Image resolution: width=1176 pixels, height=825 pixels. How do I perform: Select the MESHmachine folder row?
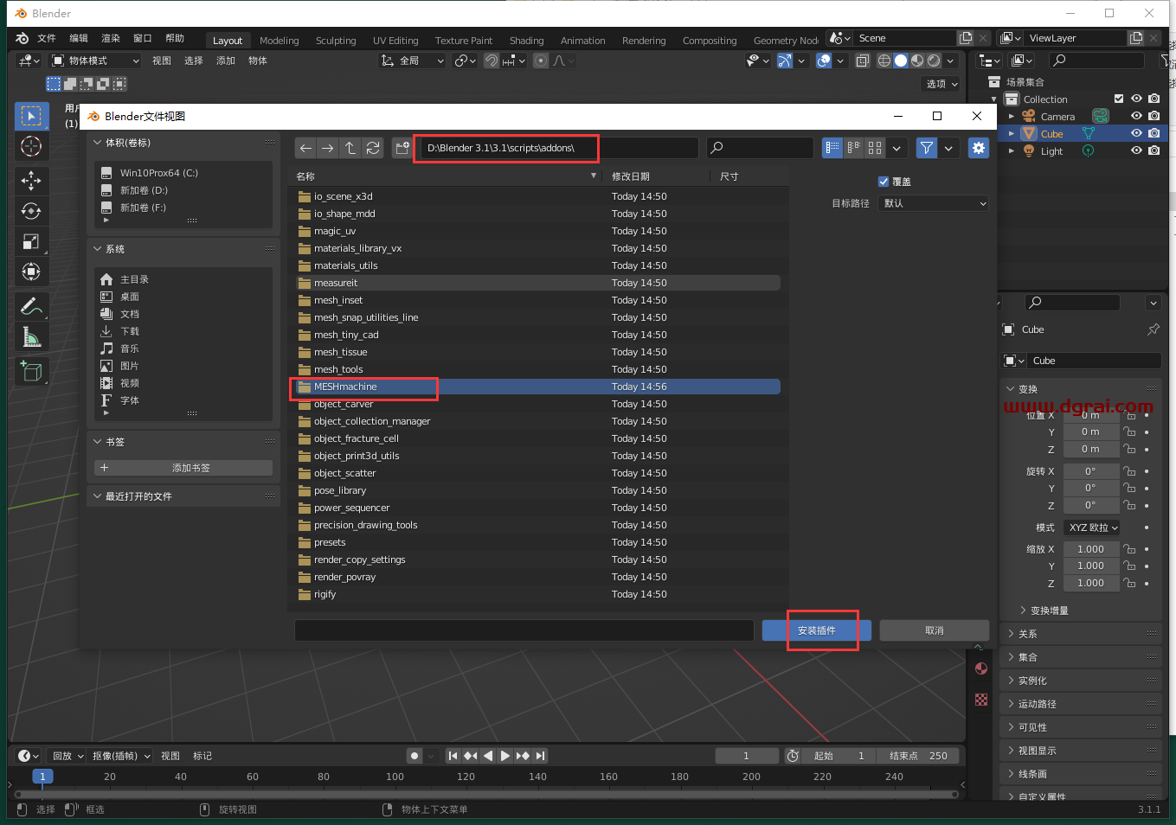pyautogui.click(x=363, y=387)
